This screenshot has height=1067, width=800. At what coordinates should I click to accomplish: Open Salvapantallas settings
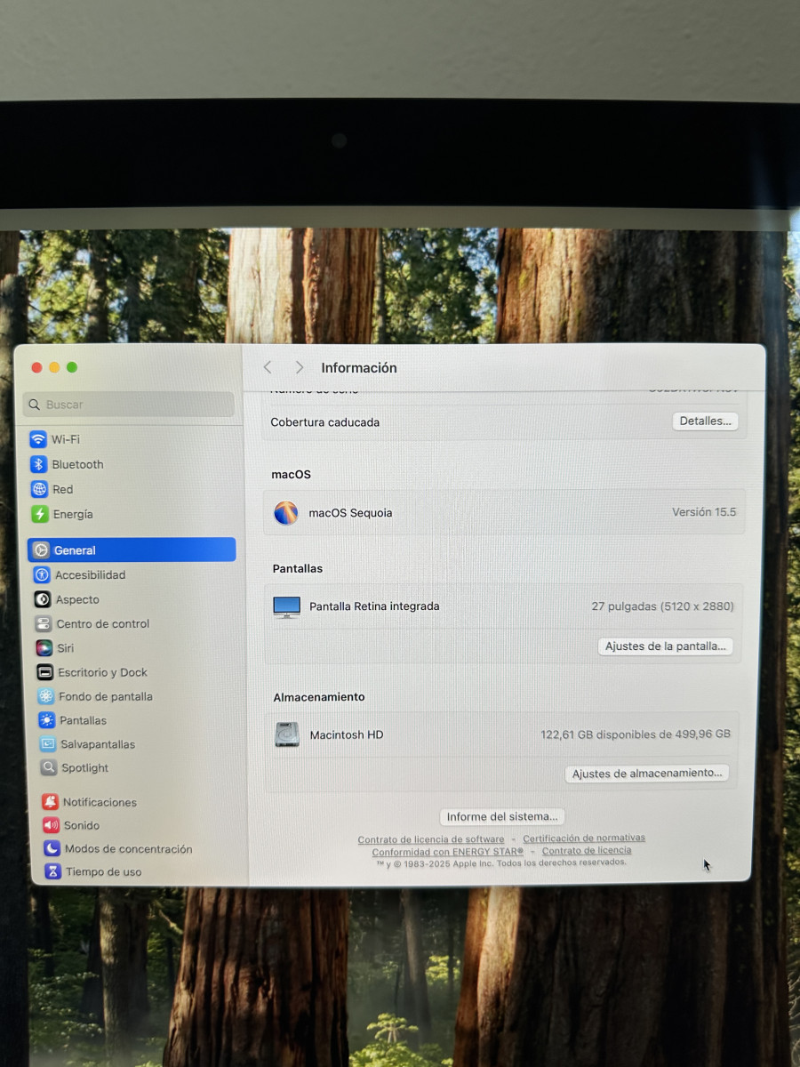(x=86, y=744)
